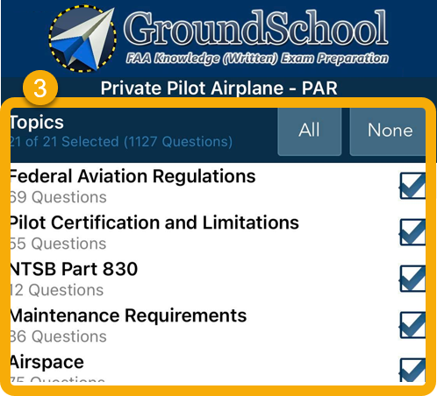Click the orange number 3 step badge
The image size is (437, 396).
coord(40,88)
